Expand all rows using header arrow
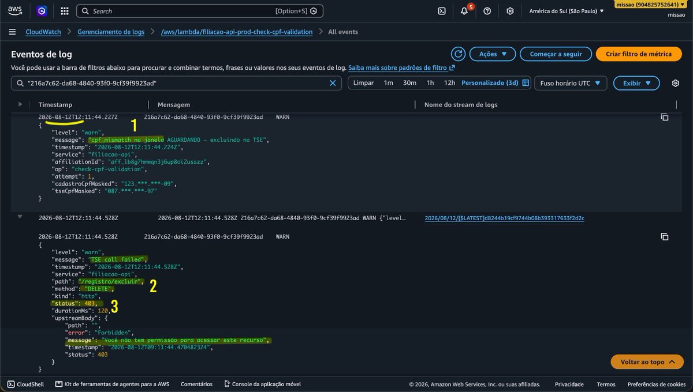693x392 pixels. (20, 104)
